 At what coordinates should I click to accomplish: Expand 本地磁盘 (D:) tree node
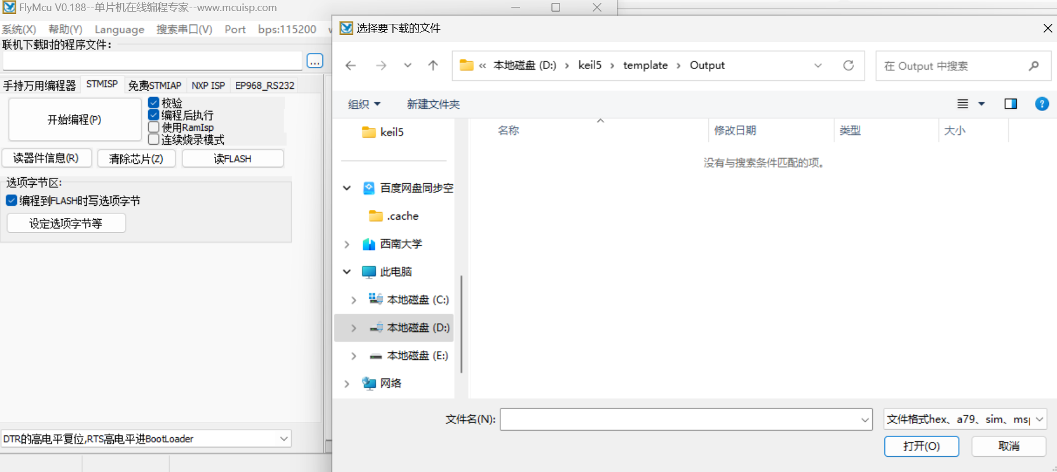(353, 328)
